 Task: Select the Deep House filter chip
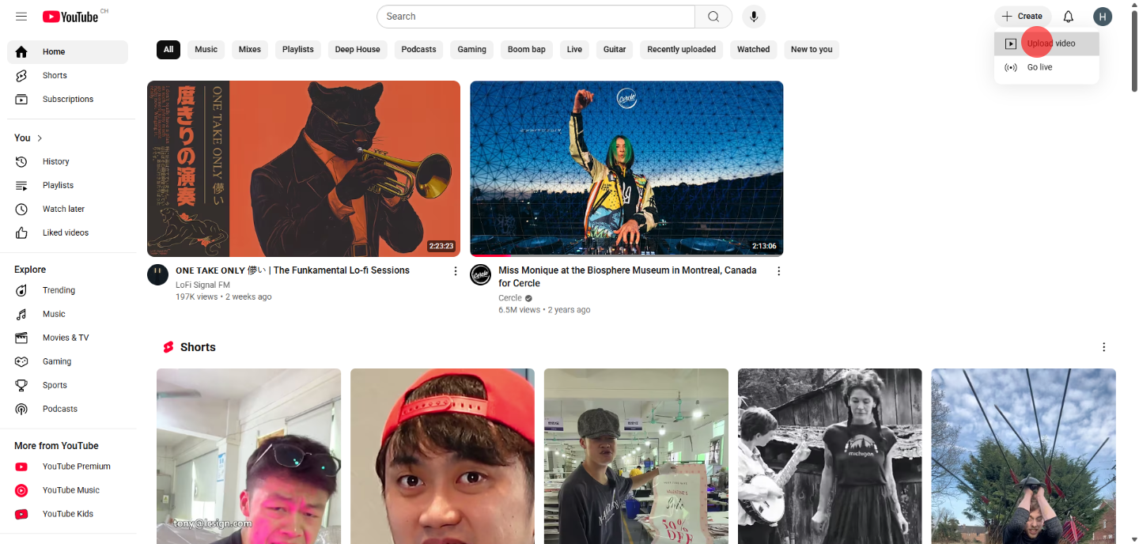tap(357, 50)
